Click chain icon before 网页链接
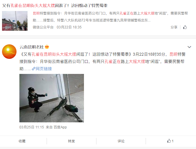This screenshot has width=196, height=149. (x=34, y=69)
